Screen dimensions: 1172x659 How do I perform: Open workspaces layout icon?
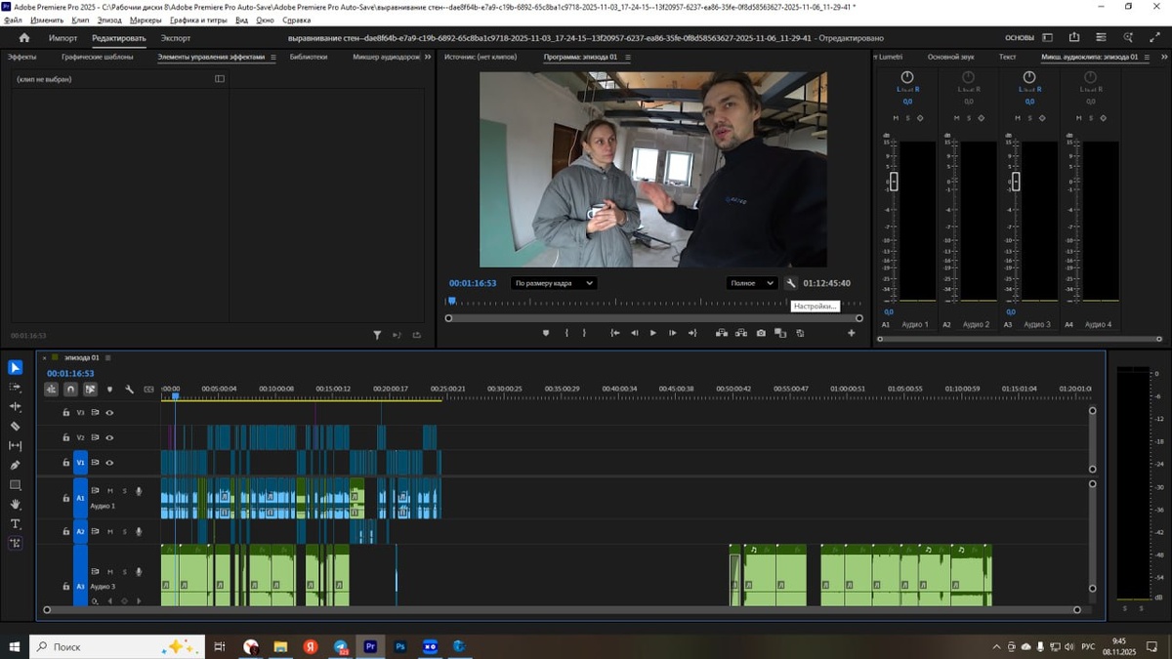click(1048, 38)
